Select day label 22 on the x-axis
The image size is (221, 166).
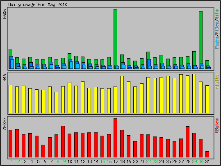click(x=148, y=161)
